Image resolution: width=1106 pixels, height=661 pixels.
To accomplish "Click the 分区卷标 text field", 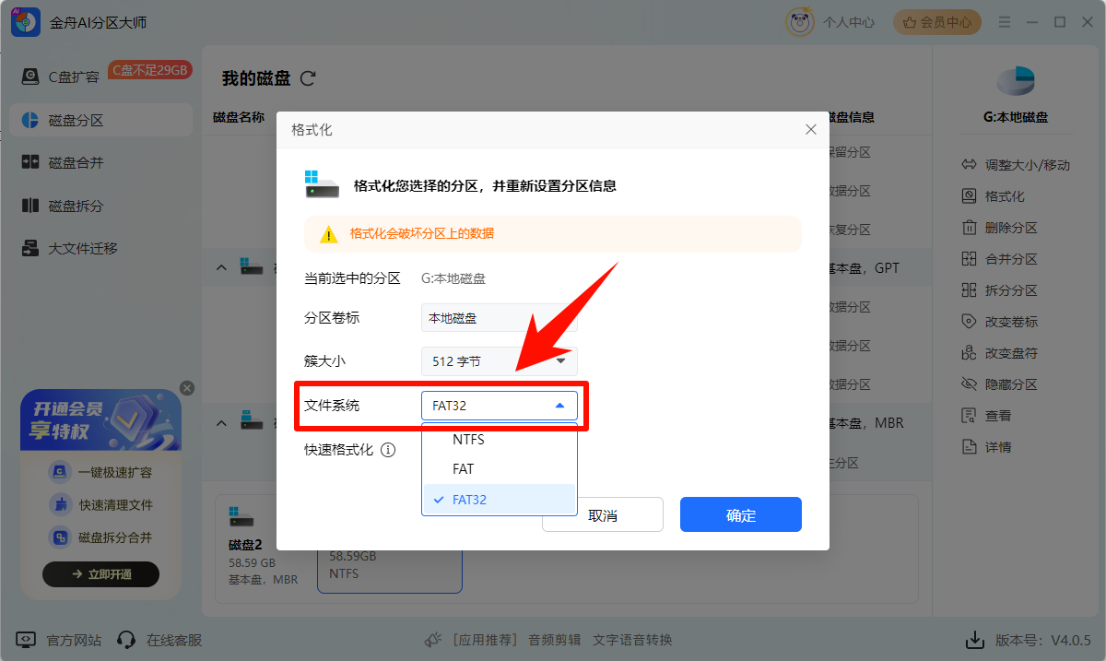I will click(x=499, y=319).
